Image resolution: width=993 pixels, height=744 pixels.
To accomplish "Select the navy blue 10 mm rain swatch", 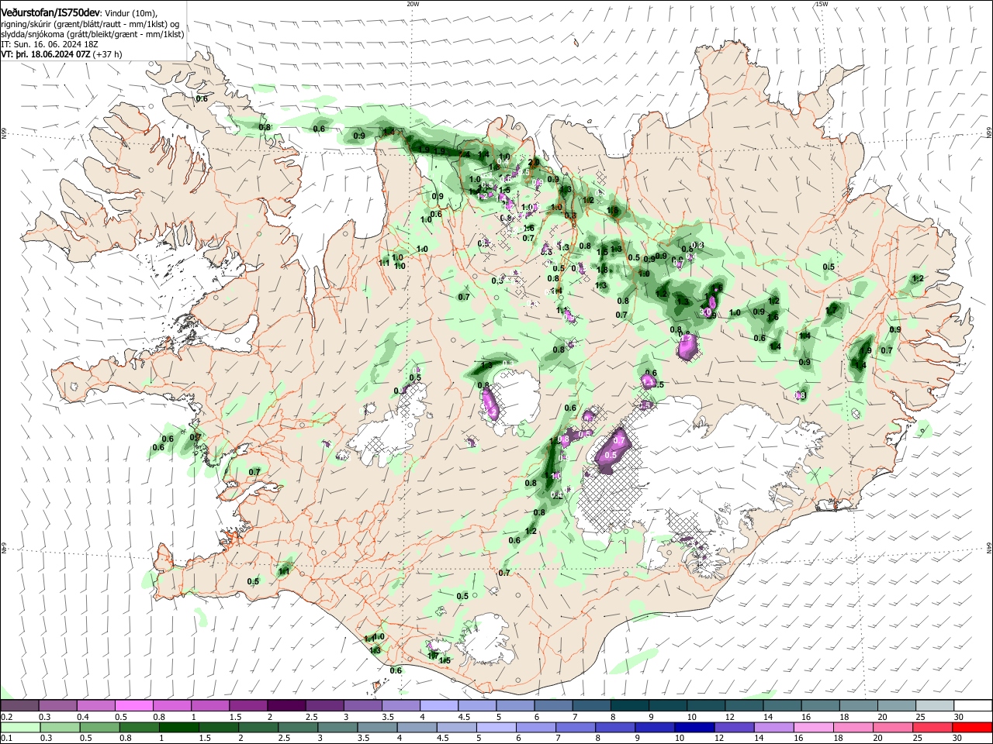I will click(x=695, y=727).
